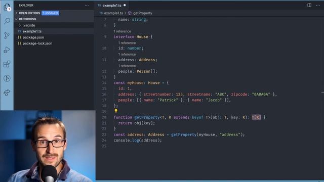Open the Extensions view
This screenshot has height=182, width=324.
coord(7,64)
